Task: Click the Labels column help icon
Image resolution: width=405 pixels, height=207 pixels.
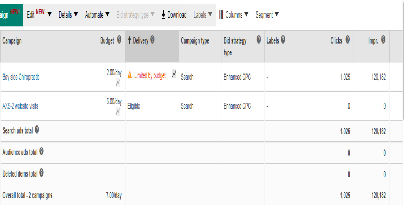Action: tap(283, 40)
